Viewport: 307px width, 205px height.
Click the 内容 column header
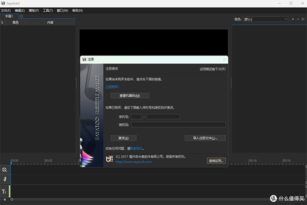click(x=50, y=22)
